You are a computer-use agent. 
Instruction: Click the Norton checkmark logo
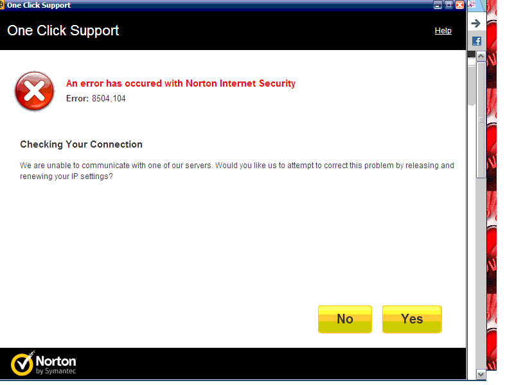click(x=22, y=363)
